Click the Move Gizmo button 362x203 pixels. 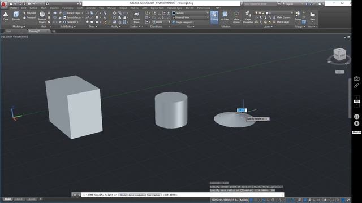[236, 17]
